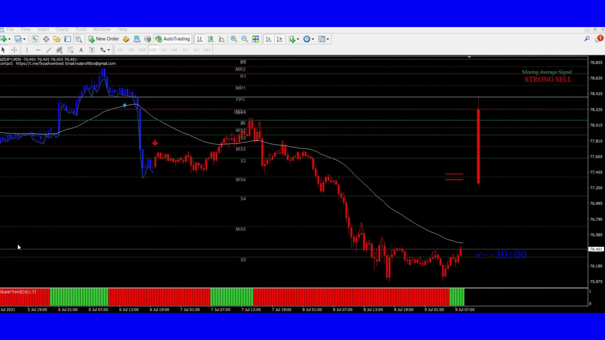
Task: Expand the Arrows objects dropdown
Action: pos(108,50)
